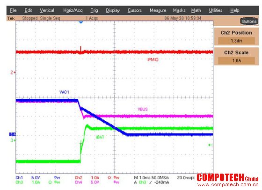Click the blue channel 1 ground marker
The image size is (262, 190).
[12, 134]
